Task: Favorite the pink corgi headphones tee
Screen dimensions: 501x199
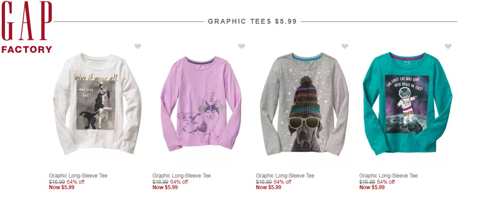Action: (242, 47)
